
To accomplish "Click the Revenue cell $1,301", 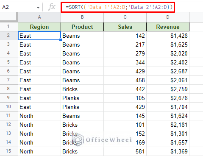I will pyautogui.click(x=168, y=134).
